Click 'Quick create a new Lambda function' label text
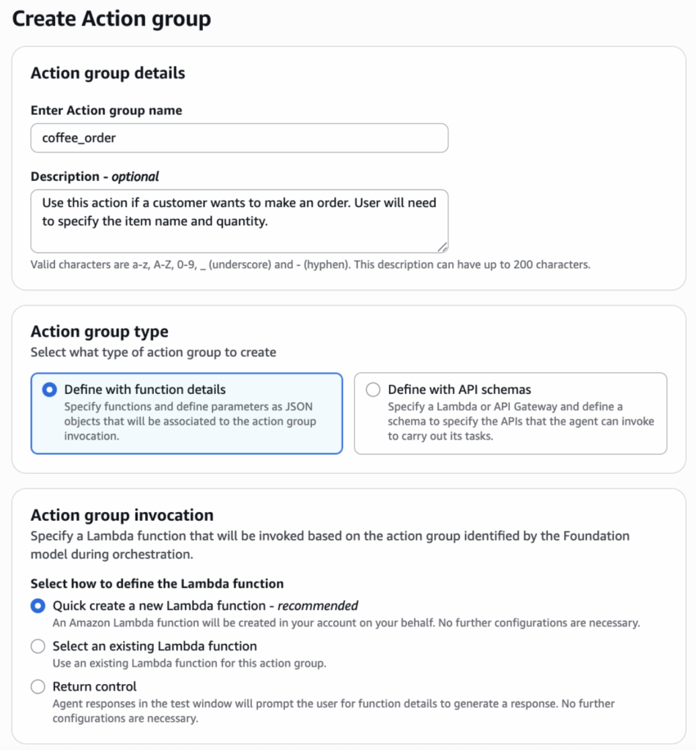Viewport: 696px width, 750px height. tap(205, 606)
